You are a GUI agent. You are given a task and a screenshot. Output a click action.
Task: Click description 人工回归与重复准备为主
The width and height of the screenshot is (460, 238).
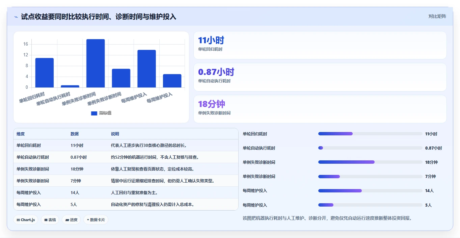coord(134,193)
